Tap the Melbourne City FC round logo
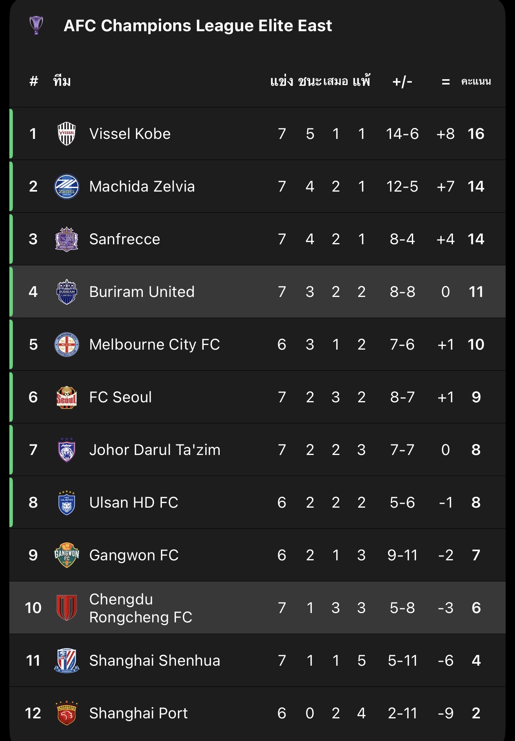The width and height of the screenshot is (515, 741). 67,345
